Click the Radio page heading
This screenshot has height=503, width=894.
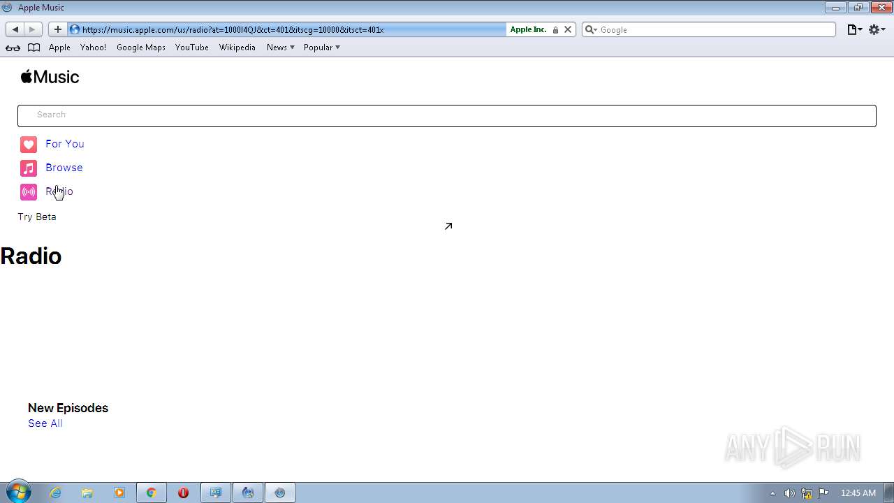coord(31,256)
